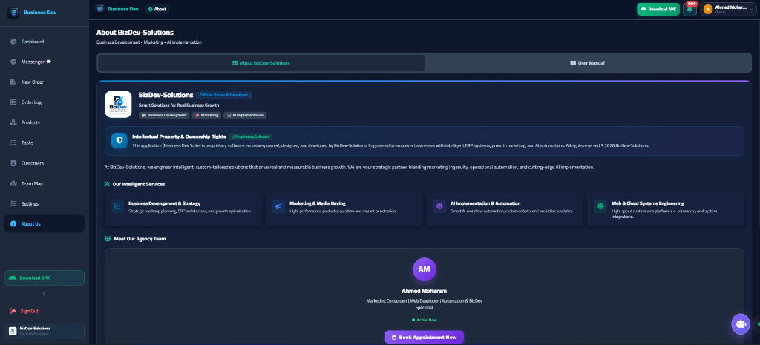Viewport: 760px width, 345px height.
Task: Open the chatbot robot floating icon
Action: coord(740,323)
